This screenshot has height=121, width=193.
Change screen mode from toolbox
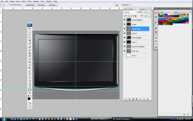tap(30, 106)
